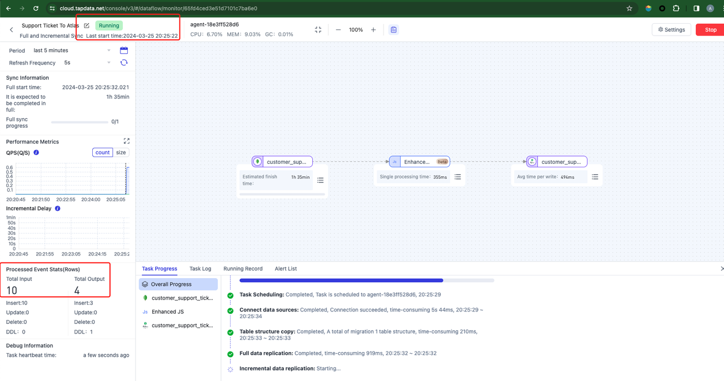Show QPS info tooltip icon
Screen dimensions: 724x381
click(x=36, y=153)
